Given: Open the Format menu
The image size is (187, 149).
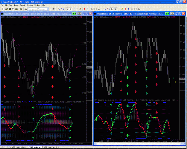Looking at the screenshot, I should pos(22,5).
